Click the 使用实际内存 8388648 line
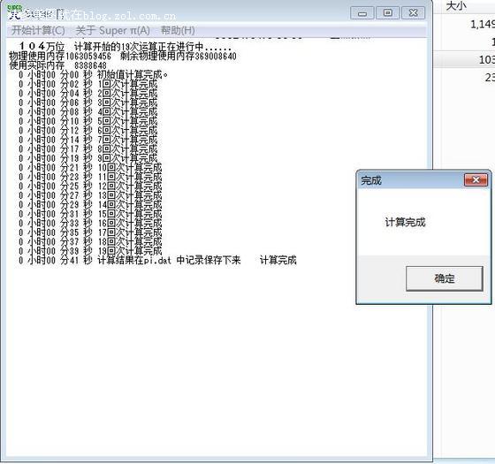 pyautogui.click(x=57, y=65)
